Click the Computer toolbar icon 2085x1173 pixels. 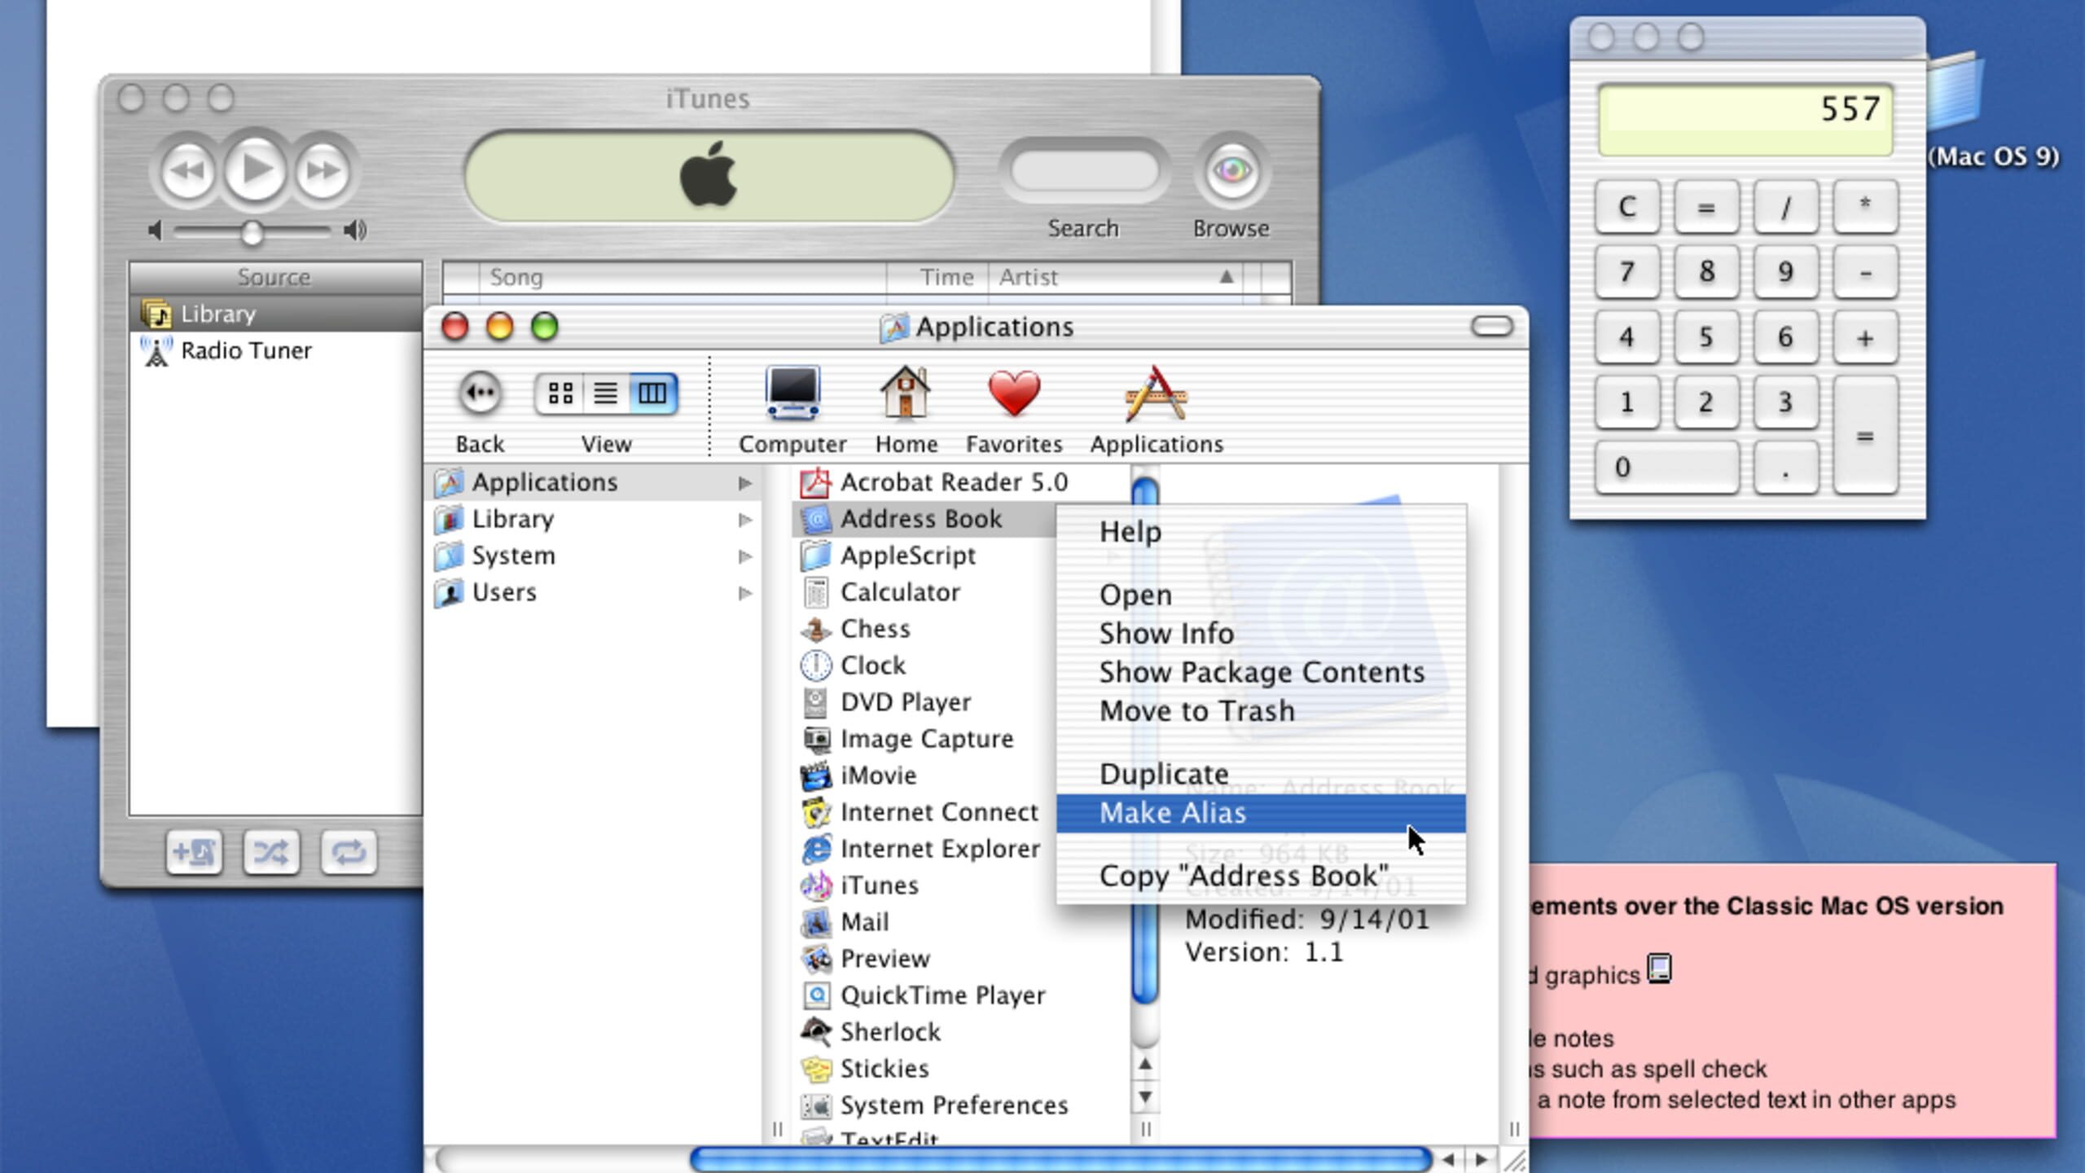tap(792, 393)
